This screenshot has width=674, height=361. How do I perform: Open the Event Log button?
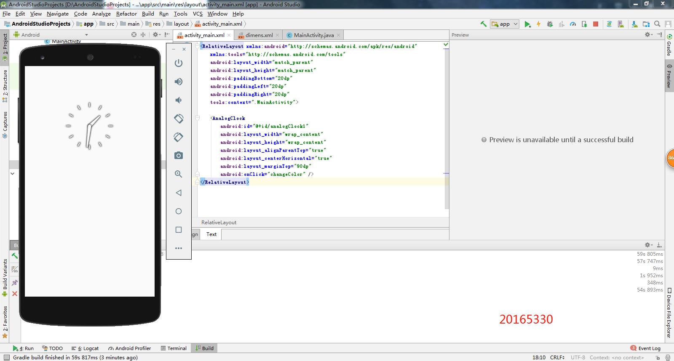pos(645,348)
